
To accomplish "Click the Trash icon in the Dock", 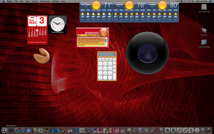I will point(209,130).
